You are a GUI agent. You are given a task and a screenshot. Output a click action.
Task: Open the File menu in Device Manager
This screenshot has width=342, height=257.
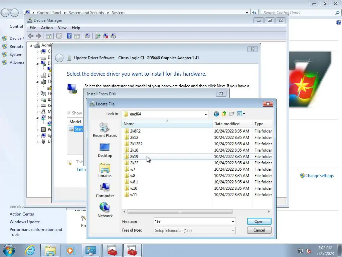33,28
